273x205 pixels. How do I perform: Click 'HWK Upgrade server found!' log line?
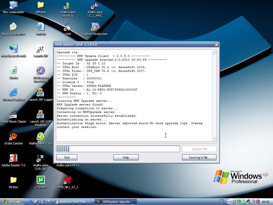(80, 105)
